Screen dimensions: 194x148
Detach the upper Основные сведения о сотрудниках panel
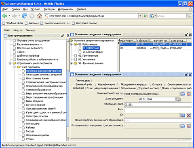(187, 34)
